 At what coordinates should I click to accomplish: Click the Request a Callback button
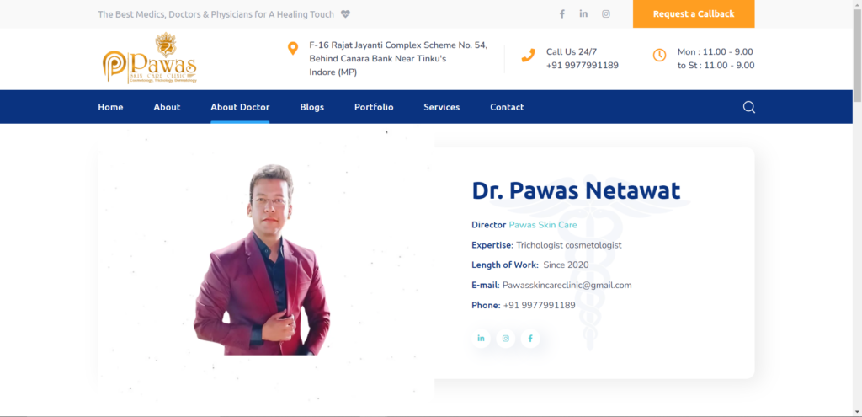point(694,13)
